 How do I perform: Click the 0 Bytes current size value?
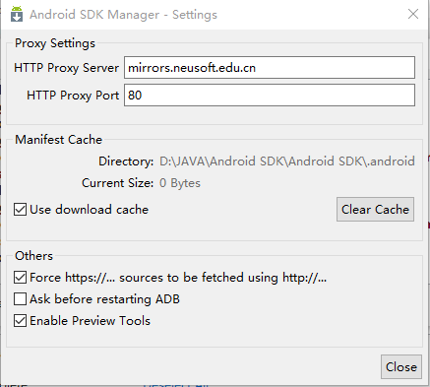tap(180, 183)
